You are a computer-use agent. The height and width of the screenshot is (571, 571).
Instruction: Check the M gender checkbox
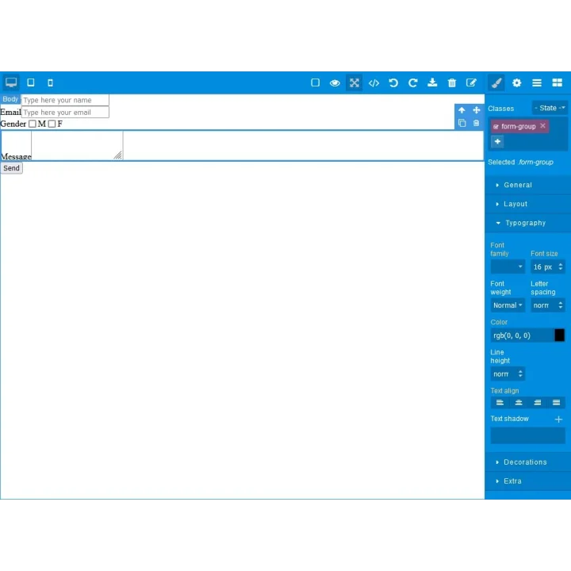pos(33,124)
